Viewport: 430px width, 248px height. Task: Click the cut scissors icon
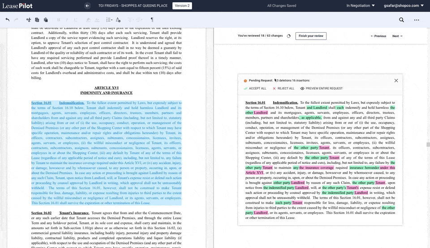coord(29,20)
